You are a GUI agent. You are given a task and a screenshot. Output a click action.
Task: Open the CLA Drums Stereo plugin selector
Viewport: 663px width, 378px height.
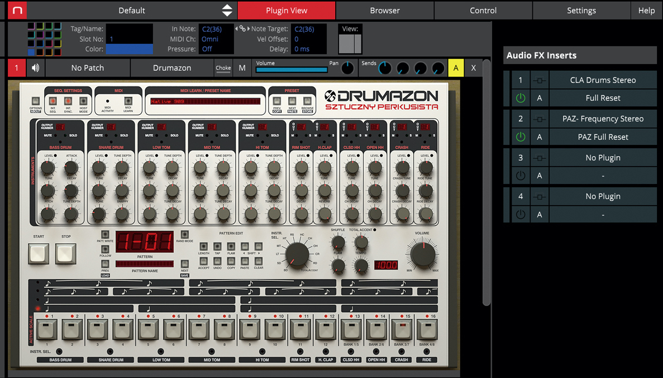coord(603,80)
